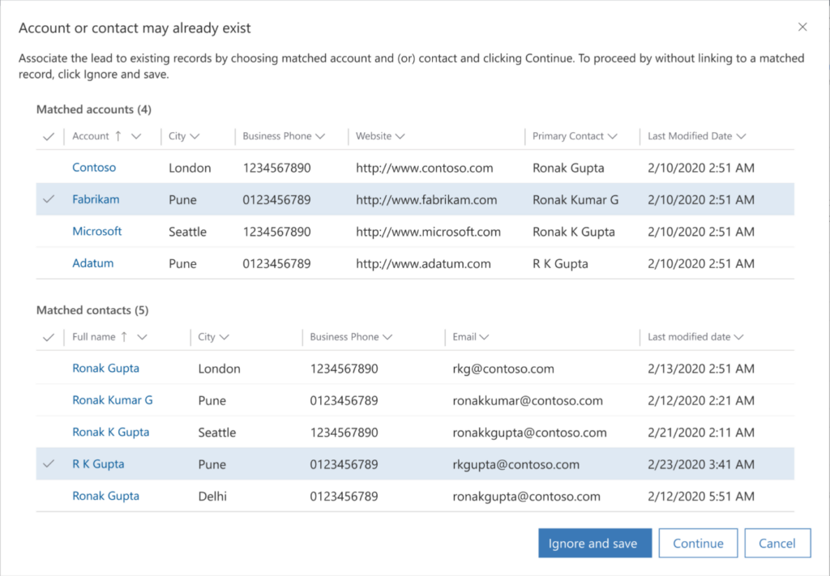830x576 pixels.
Task: Click the Delhi city cell
Action: pyautogui.click(x=212, y=496)
